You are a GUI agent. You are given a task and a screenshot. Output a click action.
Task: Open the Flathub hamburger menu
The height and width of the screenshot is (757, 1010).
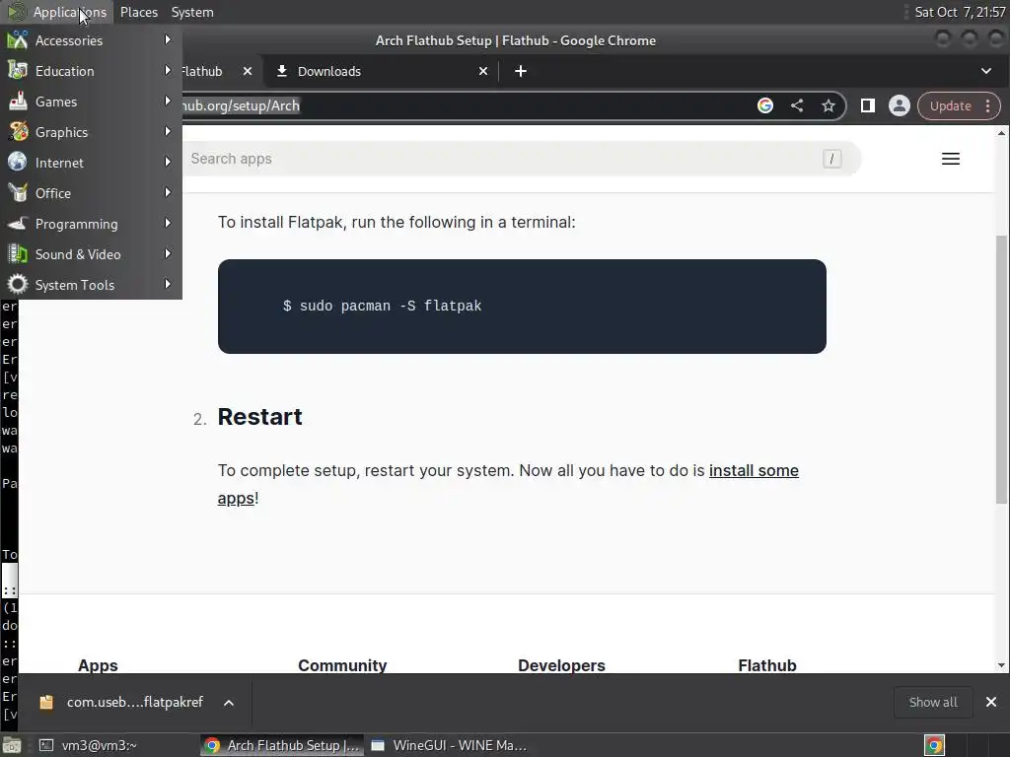(x=951, y=159)
